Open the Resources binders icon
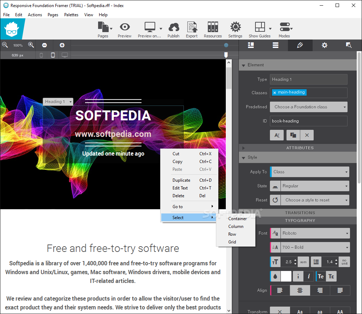Viewport: 362px width, 314px height. [213, 27]
